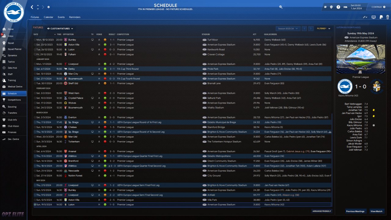The image size is (391, 220).
Task: Switch to the Reminders tab
Action: (x=75, y=17)
